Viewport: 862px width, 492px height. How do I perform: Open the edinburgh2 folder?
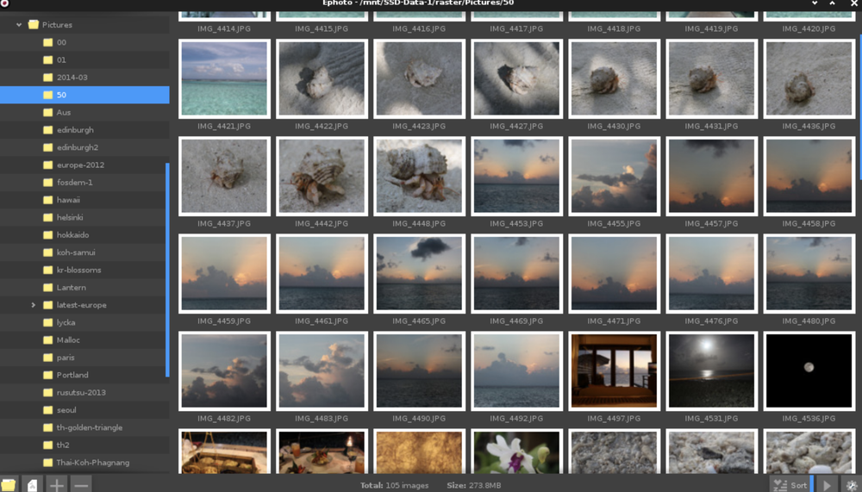click(x=84, y=147)
